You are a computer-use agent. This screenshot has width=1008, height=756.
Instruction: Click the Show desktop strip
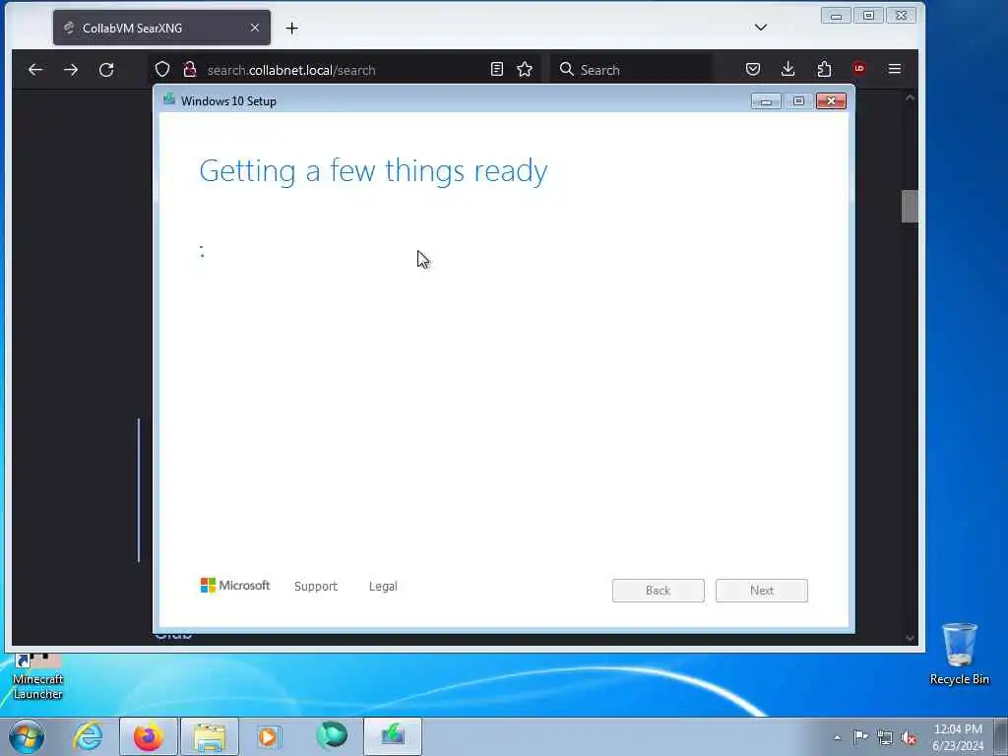tap(1001, 736)
